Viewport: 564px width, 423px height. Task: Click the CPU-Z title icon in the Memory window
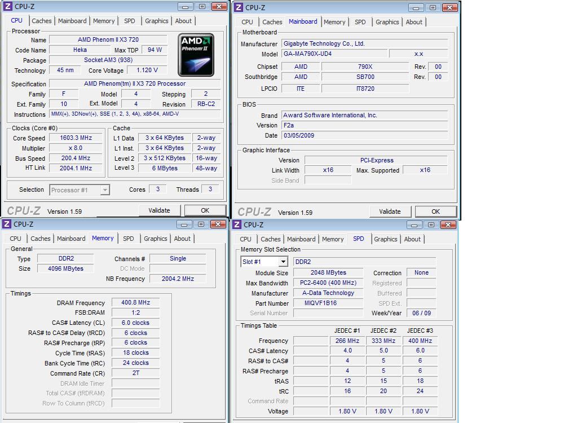pyautogui.click(x=6, y=224)
